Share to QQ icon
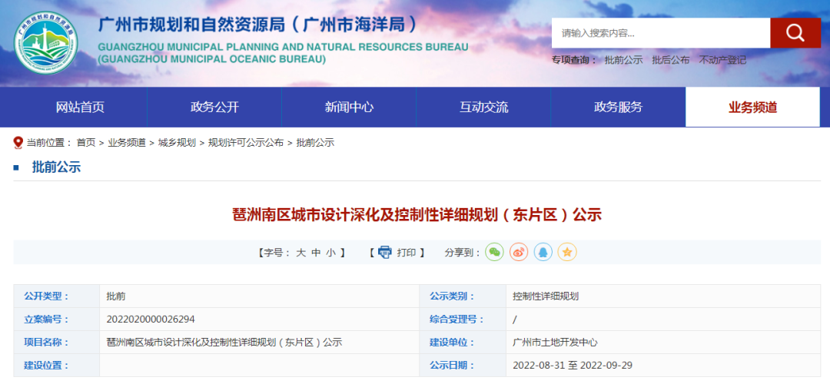The height and width of the screenshot is (384, 830). pos(543,253)
